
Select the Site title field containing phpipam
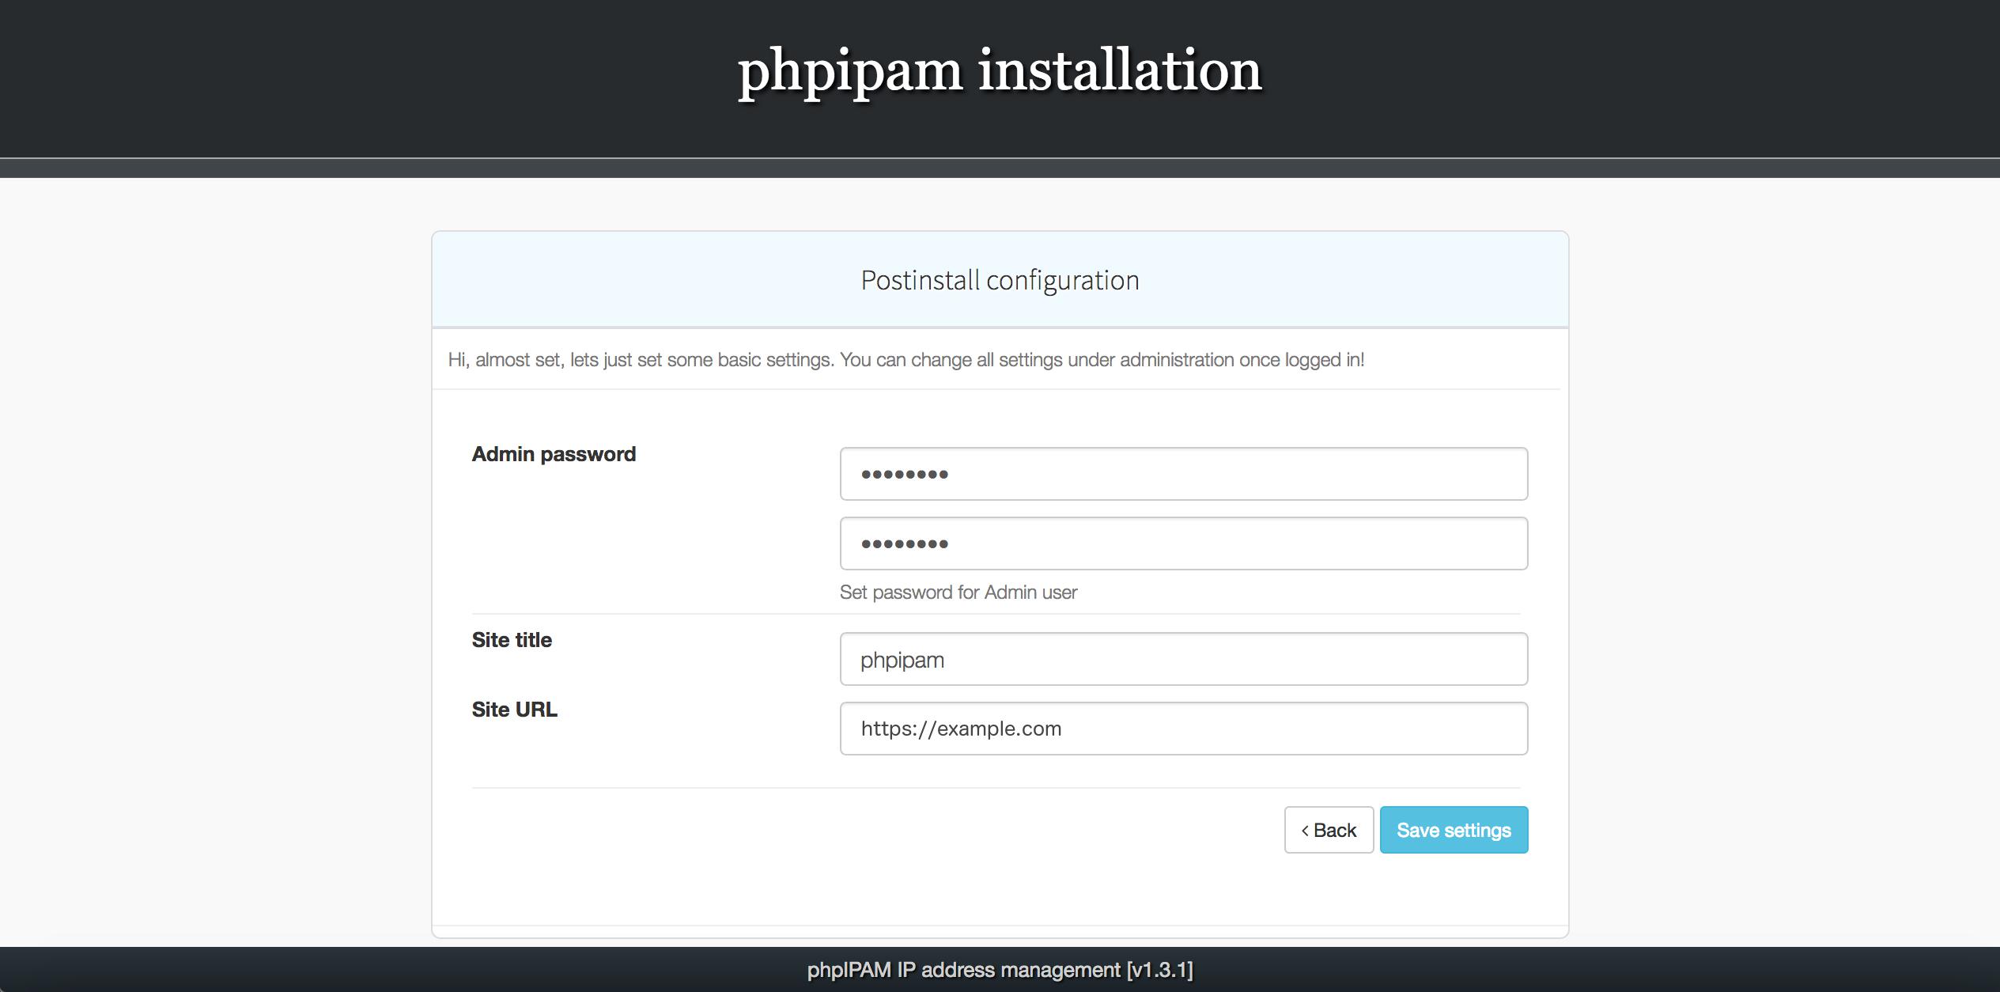1182,658
